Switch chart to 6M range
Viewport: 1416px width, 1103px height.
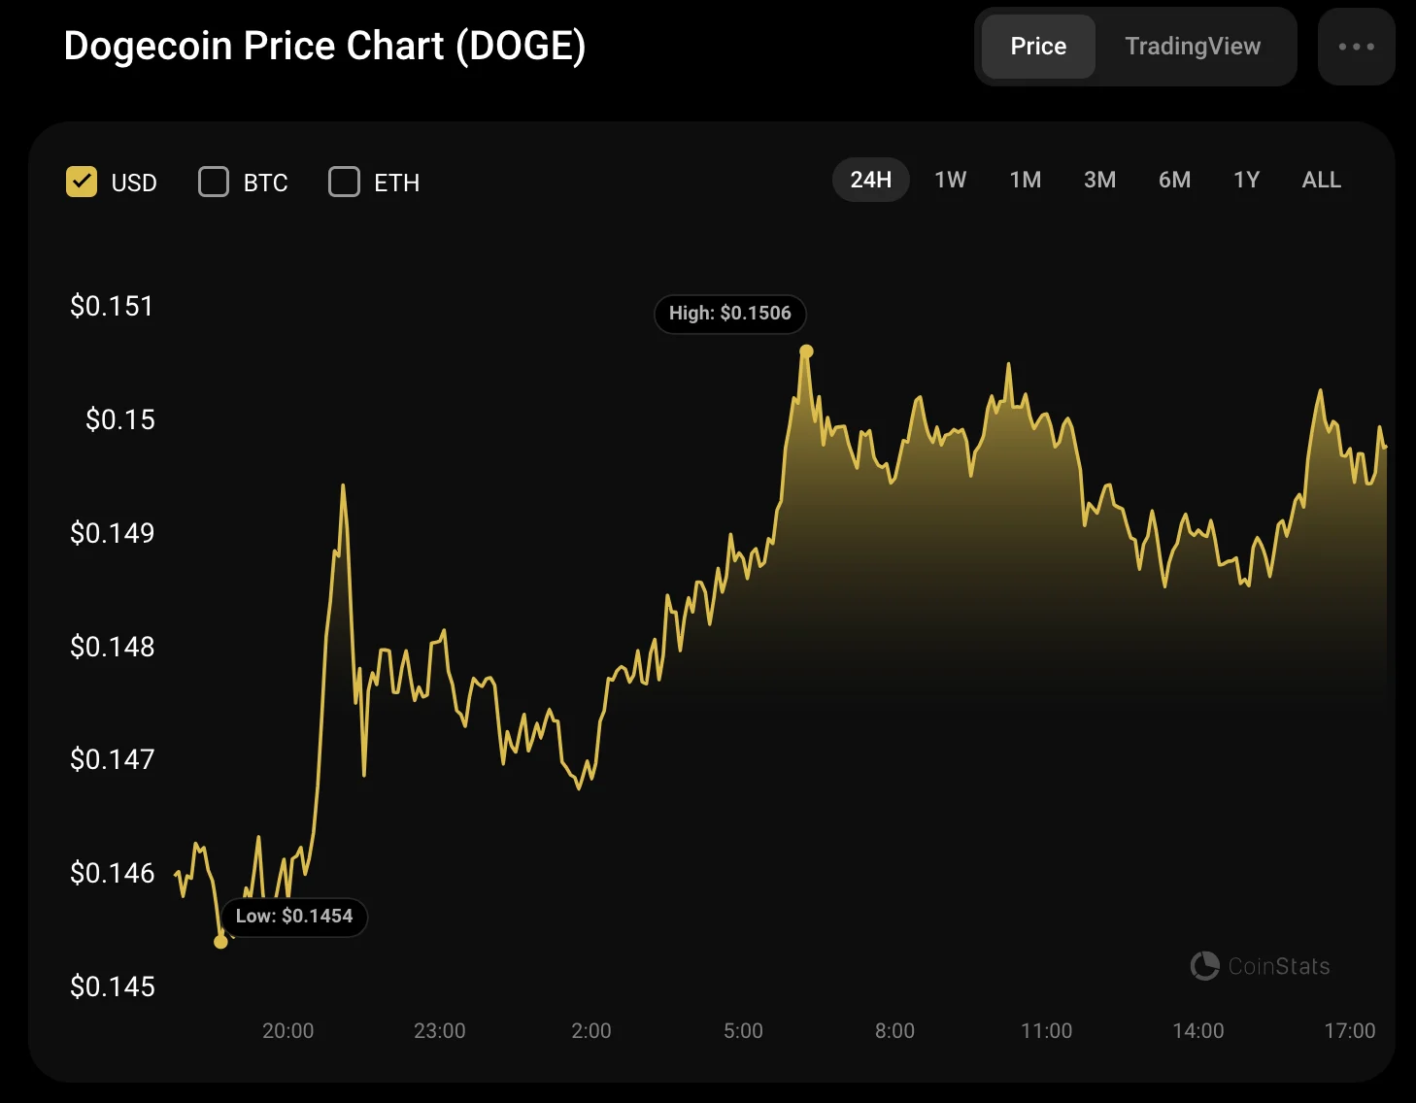(1174, 180)
